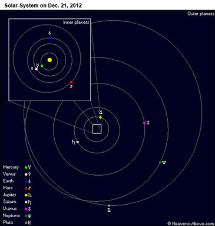Select the gray Pluto dot at bottom
Viewport: 215px width, 226px height.
pyautogui.click(x=109, y=205)
